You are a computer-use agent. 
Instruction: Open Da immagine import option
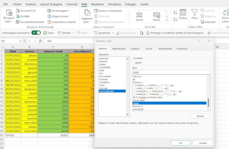tap(59, 11)
